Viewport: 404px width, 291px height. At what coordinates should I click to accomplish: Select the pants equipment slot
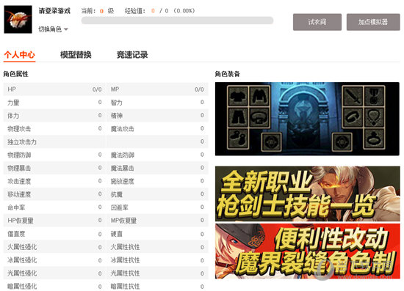click(237, 117)
